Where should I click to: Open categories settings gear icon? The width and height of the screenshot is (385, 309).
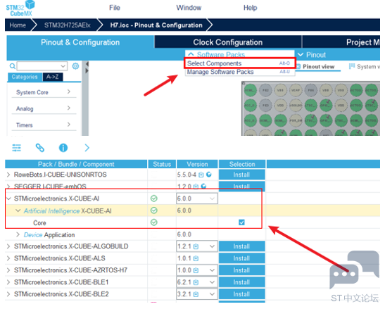[75, 66]
